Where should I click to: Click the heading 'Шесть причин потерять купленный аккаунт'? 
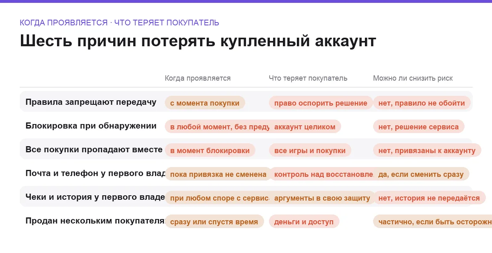click(198, 41)
